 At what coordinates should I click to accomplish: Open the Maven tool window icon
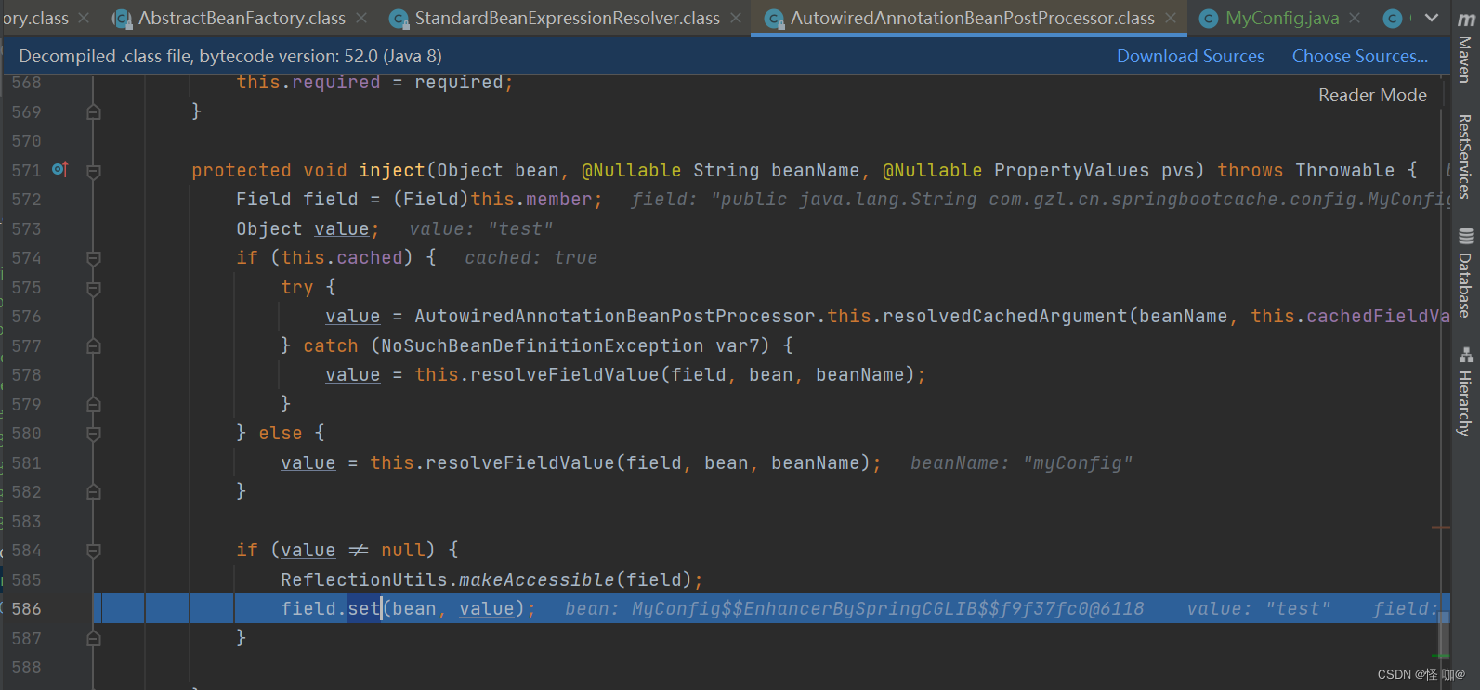coord(1466,19)
